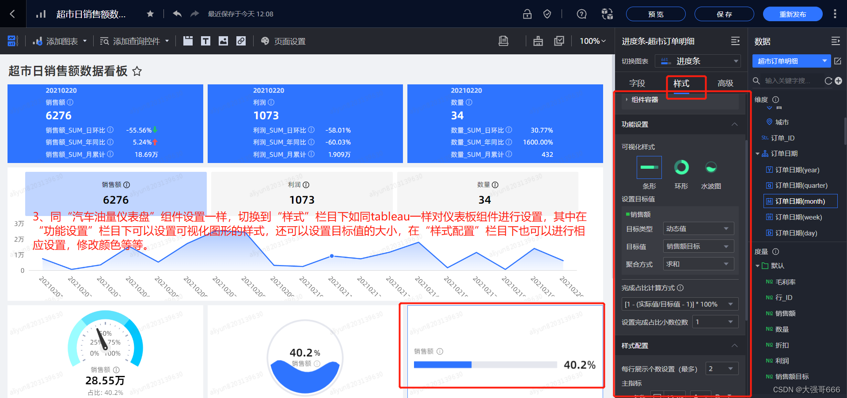This screenshot has height=398, width=847.
Task: Open the 100% zoom dropdown
Action: click(x=593, y=41)
